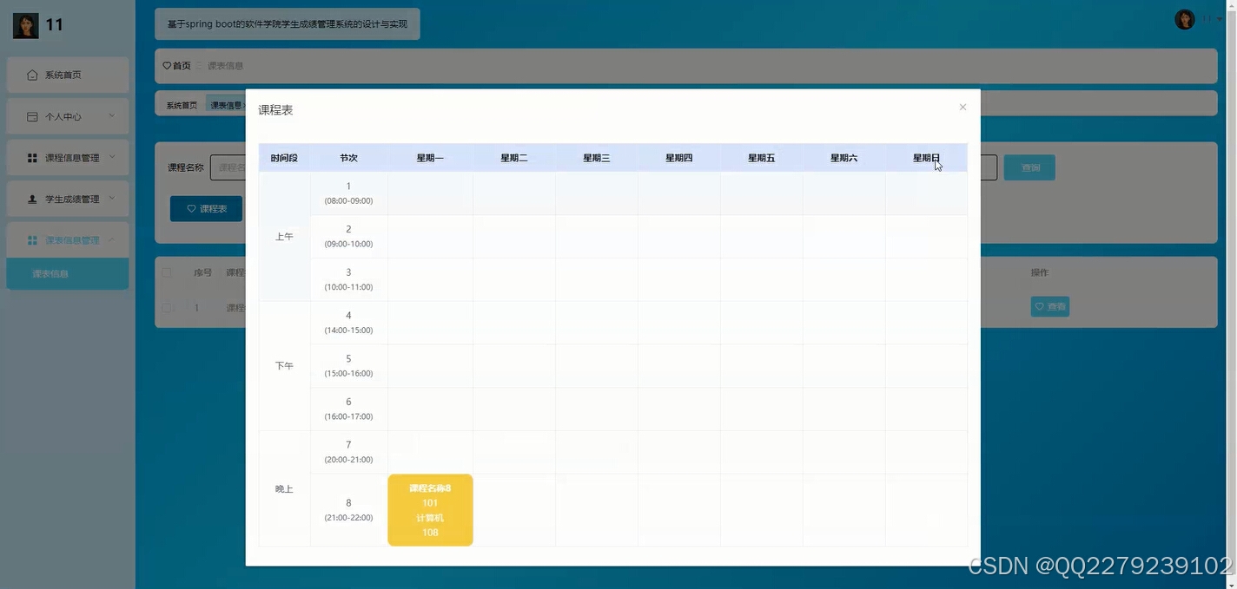1237x589 pixels.
Task: Click the yellow 课程名称8 course block
Action: tap(430, 509)
